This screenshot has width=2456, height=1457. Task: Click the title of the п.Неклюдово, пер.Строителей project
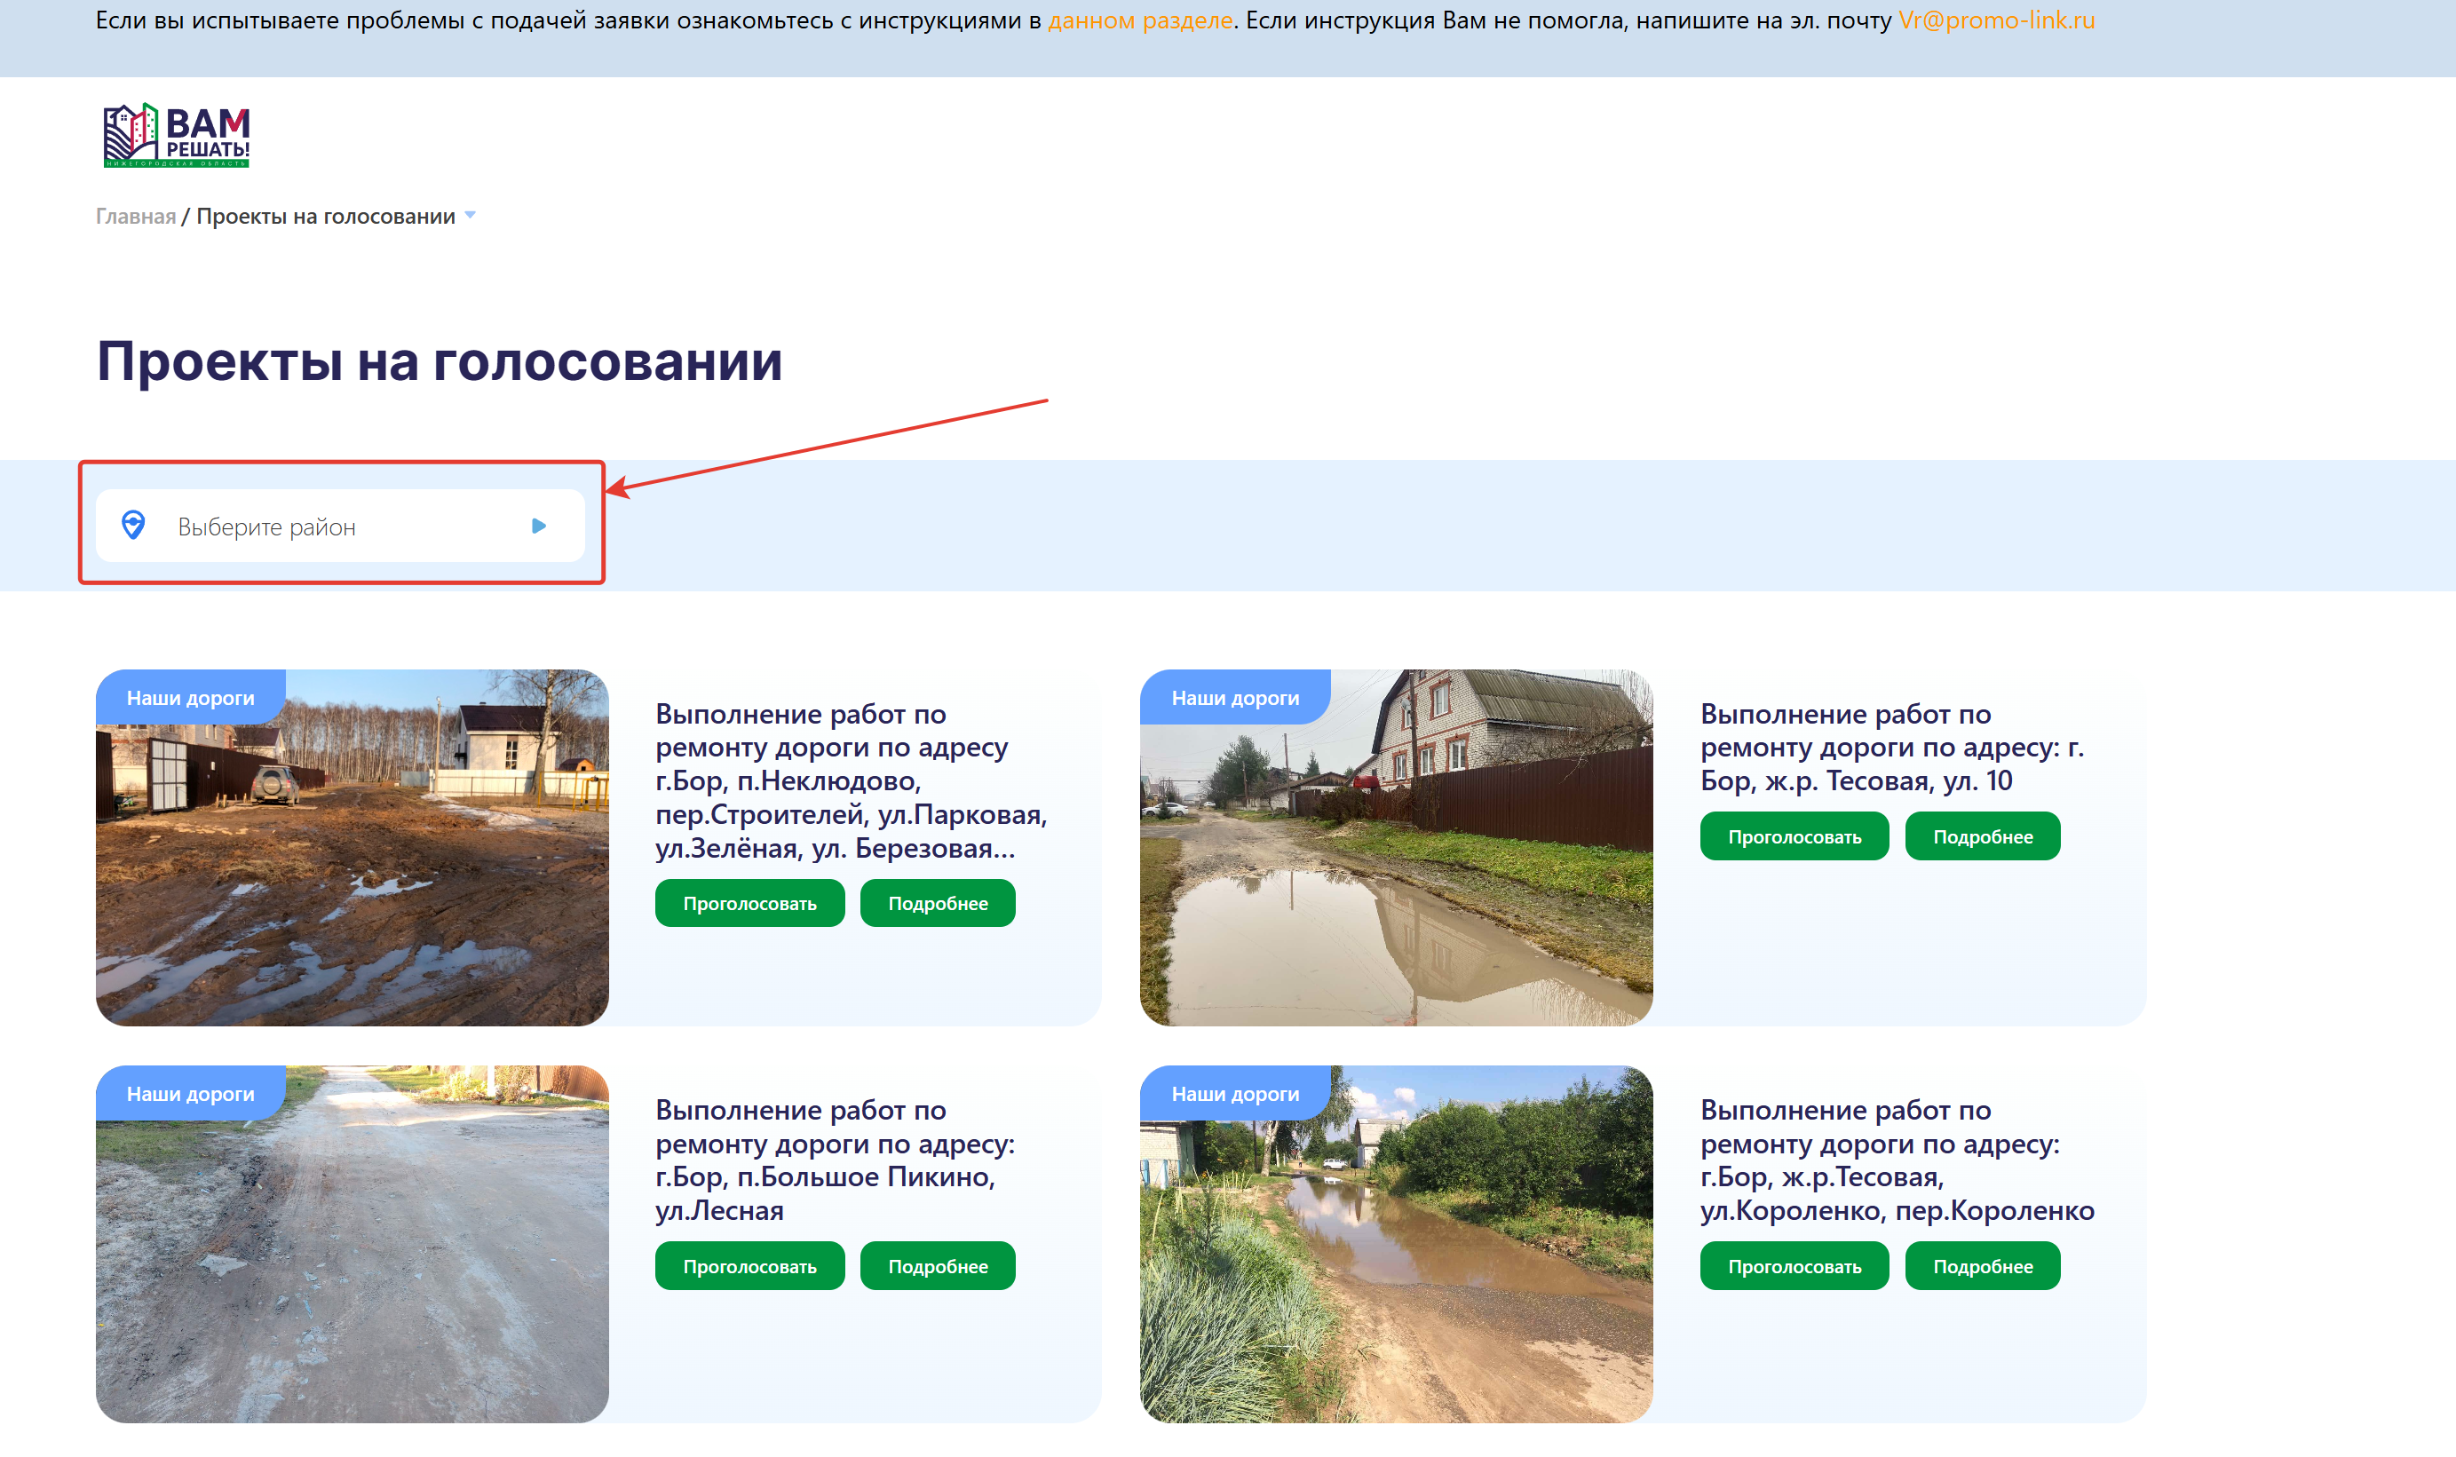coord(851,781)
